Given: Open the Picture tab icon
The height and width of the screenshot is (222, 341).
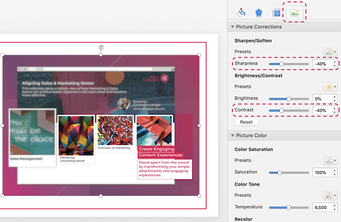Looking at the screenshot, I should pyautogui.click(x=294, y=13).
